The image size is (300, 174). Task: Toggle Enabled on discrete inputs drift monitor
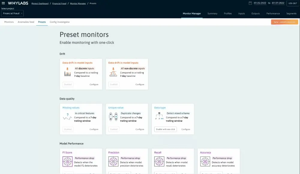[68, 85]
